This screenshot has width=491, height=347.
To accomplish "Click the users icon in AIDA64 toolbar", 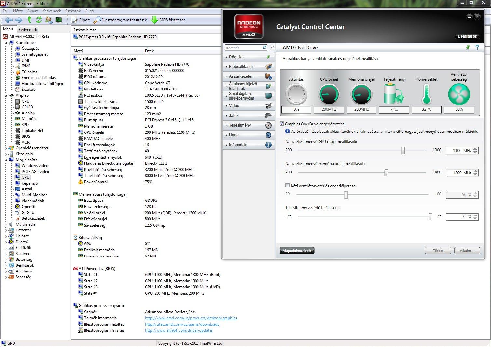I will 49,20.
